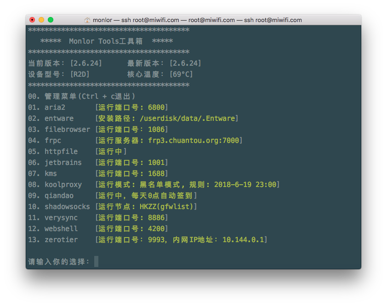Maximize the terminal with the green button
Screen dimensions: 387x306
[x=51, y=20]
